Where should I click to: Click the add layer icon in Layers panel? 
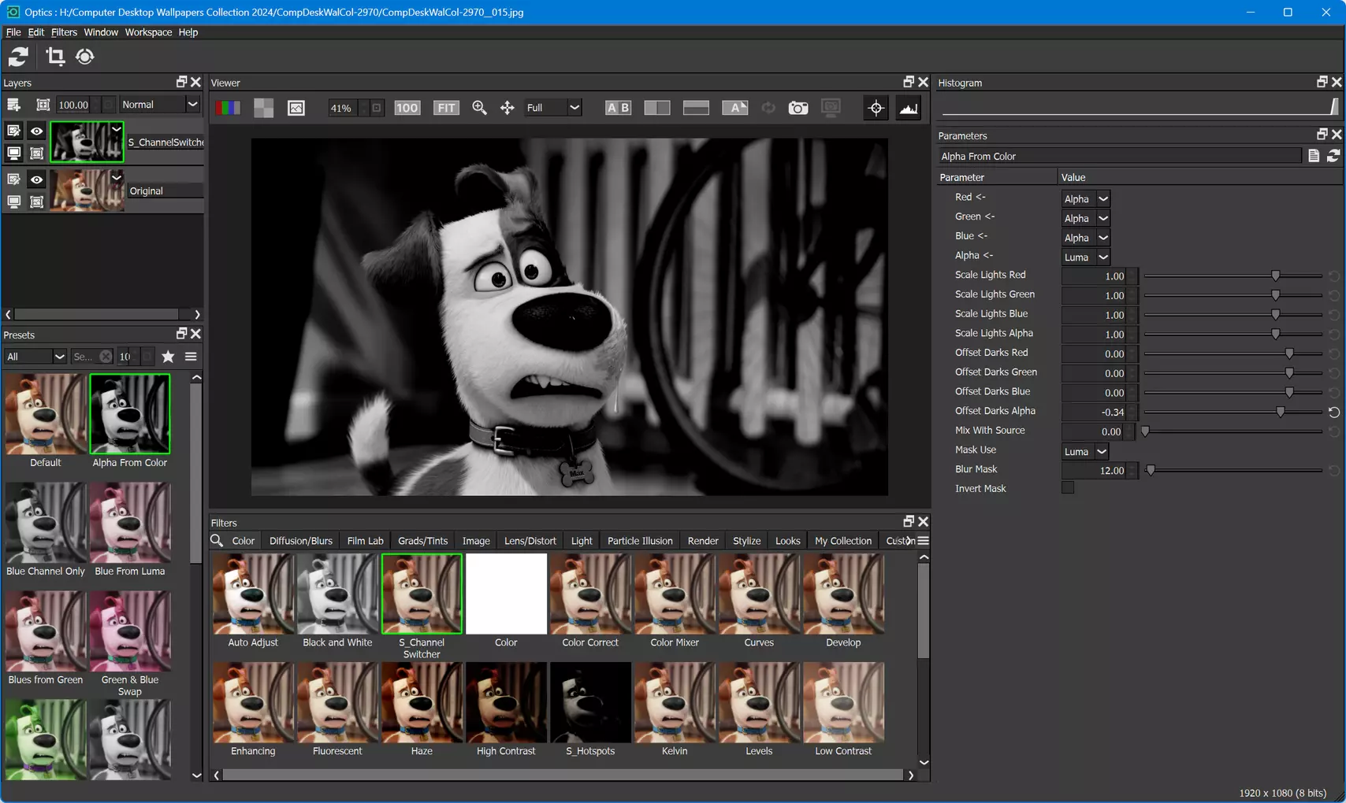(x=13, y=105)
